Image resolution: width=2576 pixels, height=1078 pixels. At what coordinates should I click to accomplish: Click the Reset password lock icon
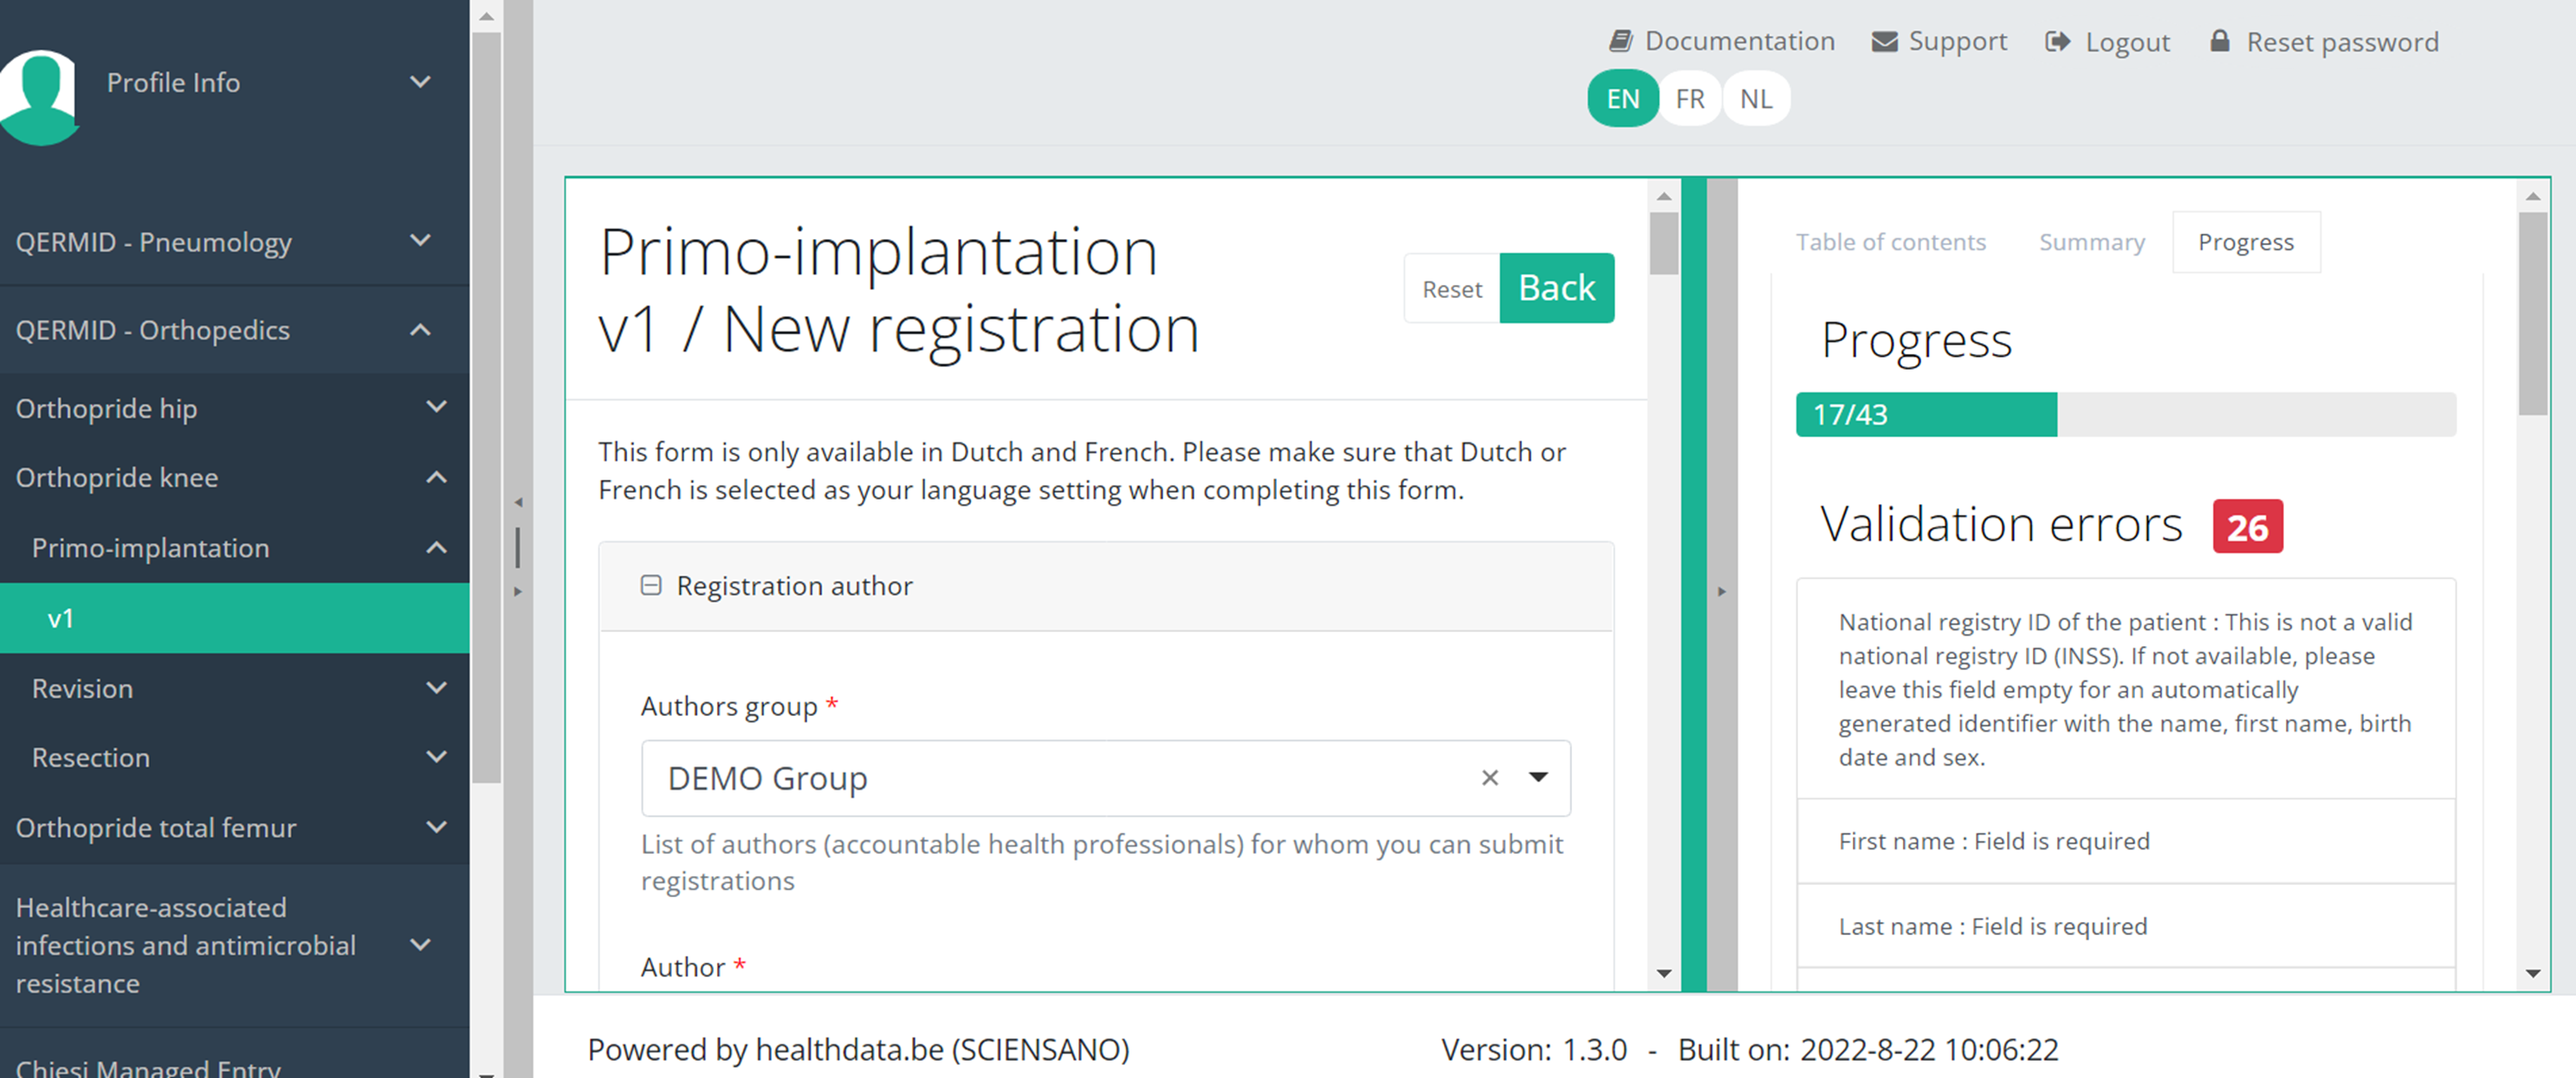tap(2219, 41)
